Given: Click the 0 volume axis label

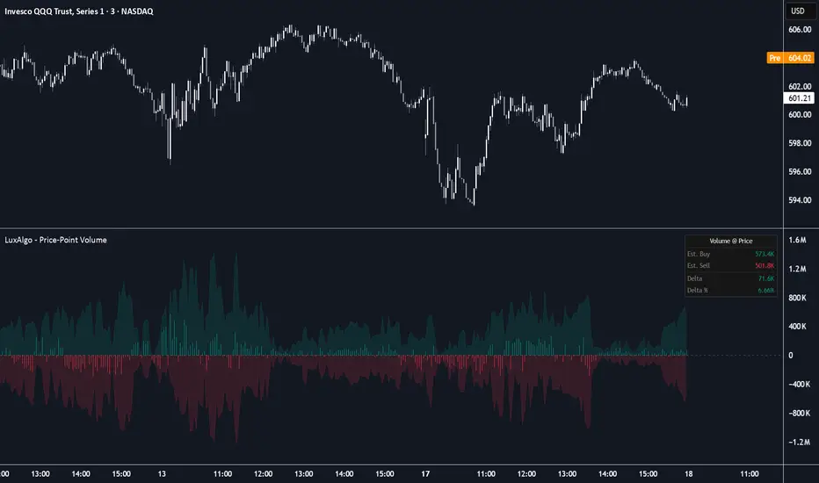Looking at the screenshot, I should pos(790,355).
